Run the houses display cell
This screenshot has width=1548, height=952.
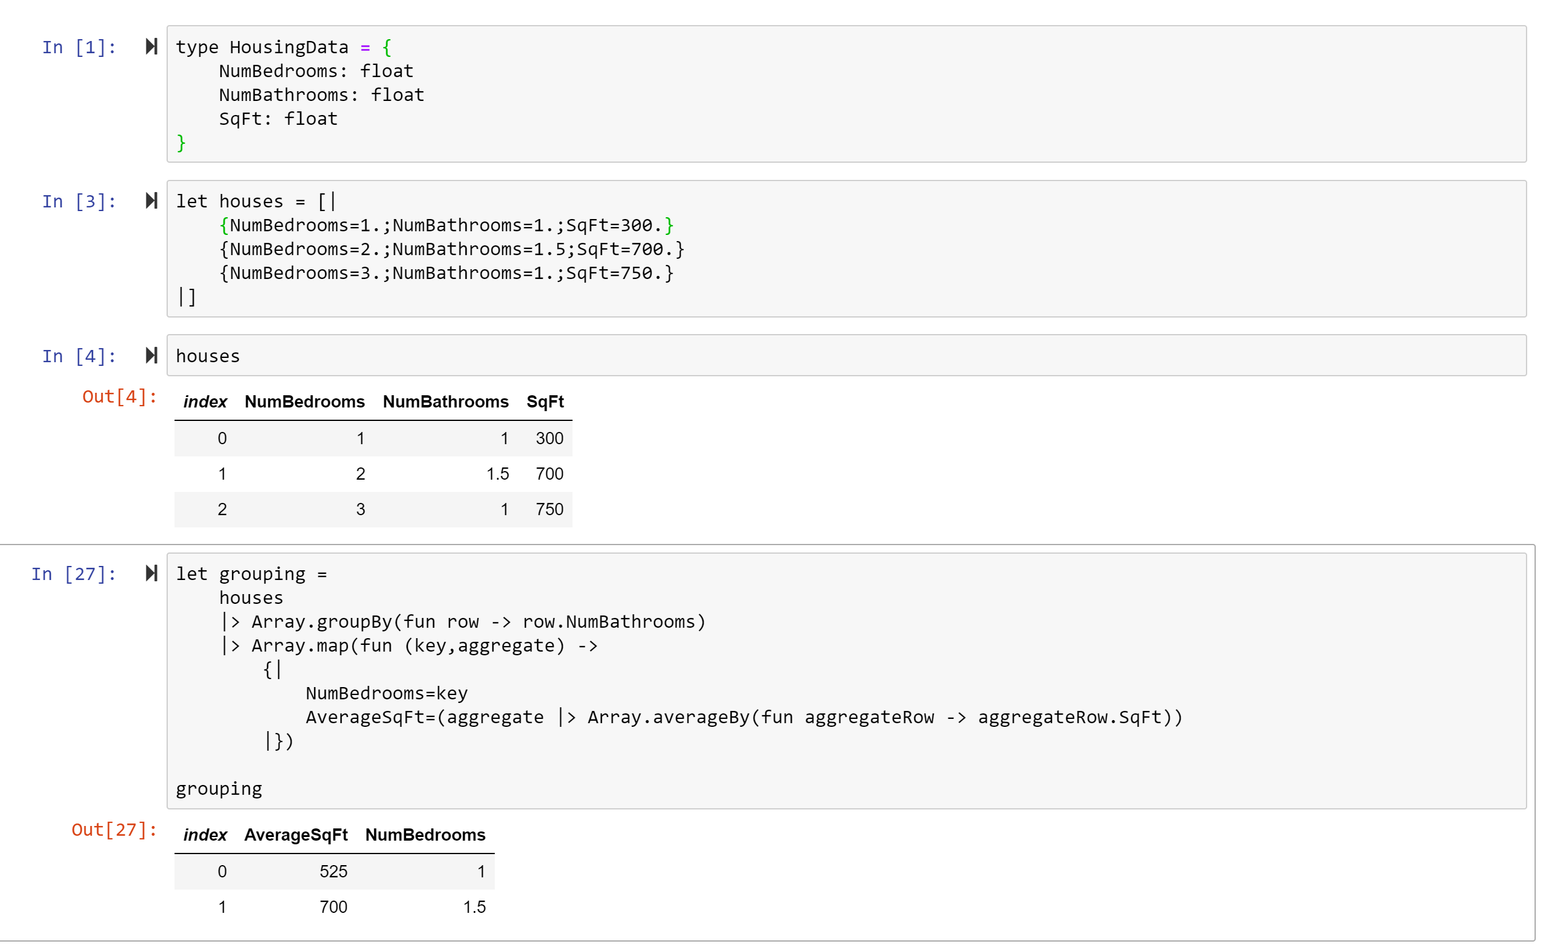(151, 355)
